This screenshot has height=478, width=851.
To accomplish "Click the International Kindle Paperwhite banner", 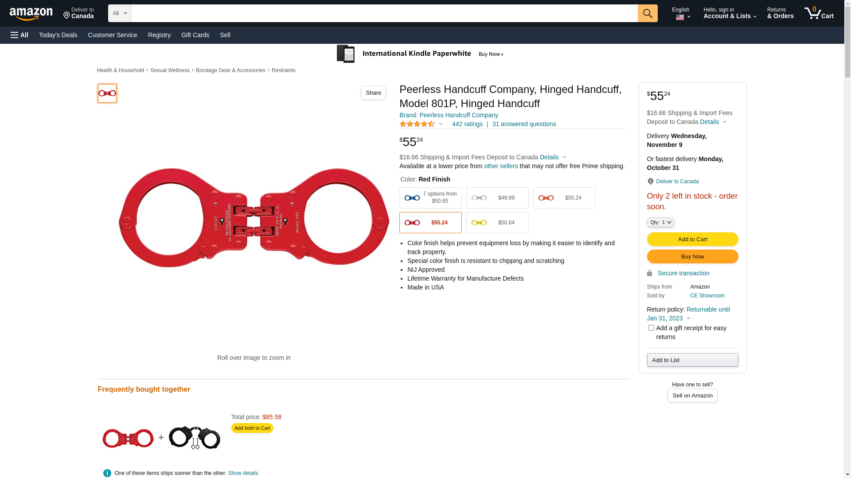I will pos(420,54).
